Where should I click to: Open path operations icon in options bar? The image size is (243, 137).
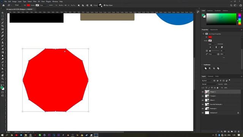point(79,5)
